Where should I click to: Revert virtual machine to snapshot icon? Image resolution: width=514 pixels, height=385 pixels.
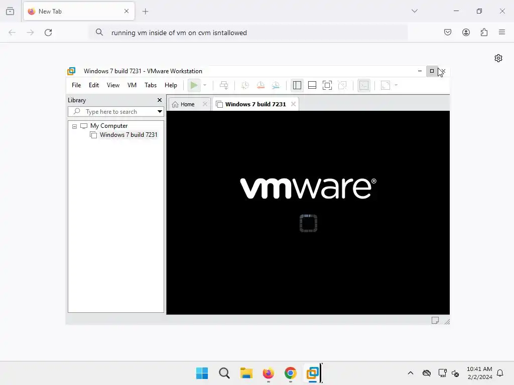[261, 85]
